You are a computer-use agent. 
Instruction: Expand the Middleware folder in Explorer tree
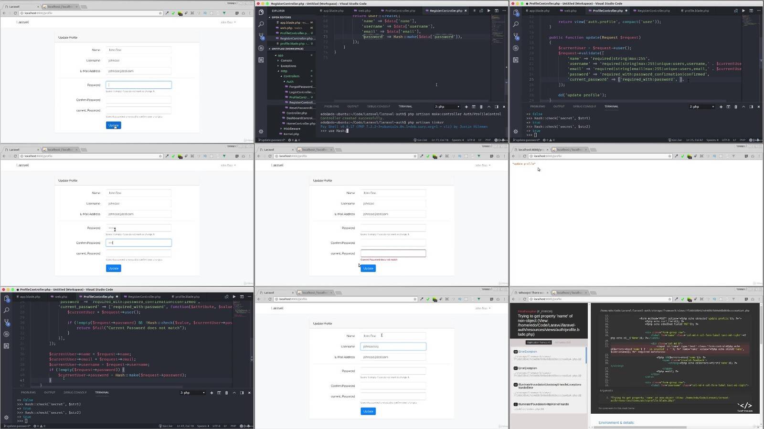[291, 128]
